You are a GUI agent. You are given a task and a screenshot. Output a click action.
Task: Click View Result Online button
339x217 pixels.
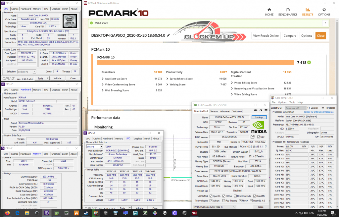[266, 36]
